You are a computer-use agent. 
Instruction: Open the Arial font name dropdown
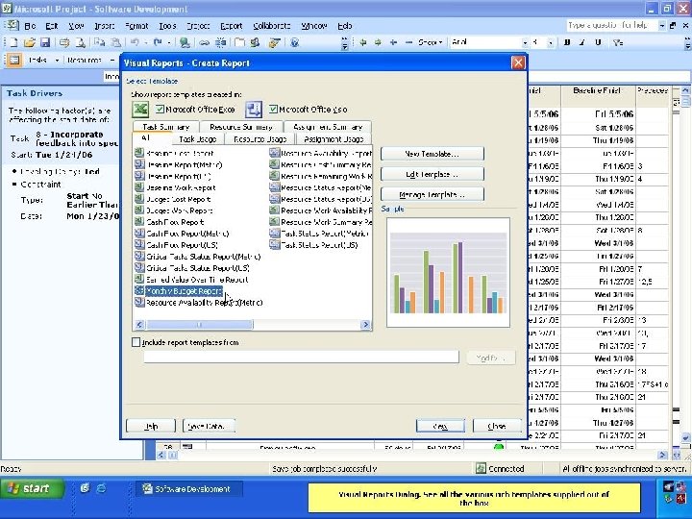tap(525, 43)
